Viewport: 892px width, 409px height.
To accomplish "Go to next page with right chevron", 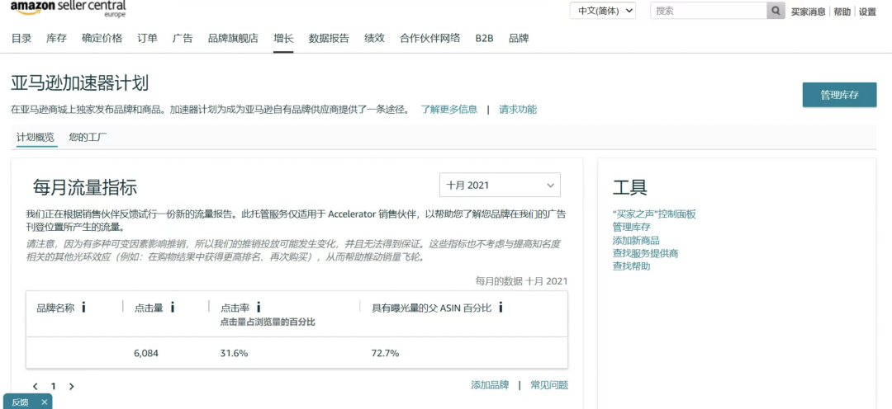I will [72, 386].
